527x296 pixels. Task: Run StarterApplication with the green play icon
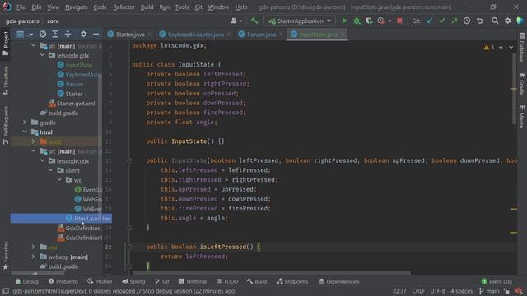344,21
